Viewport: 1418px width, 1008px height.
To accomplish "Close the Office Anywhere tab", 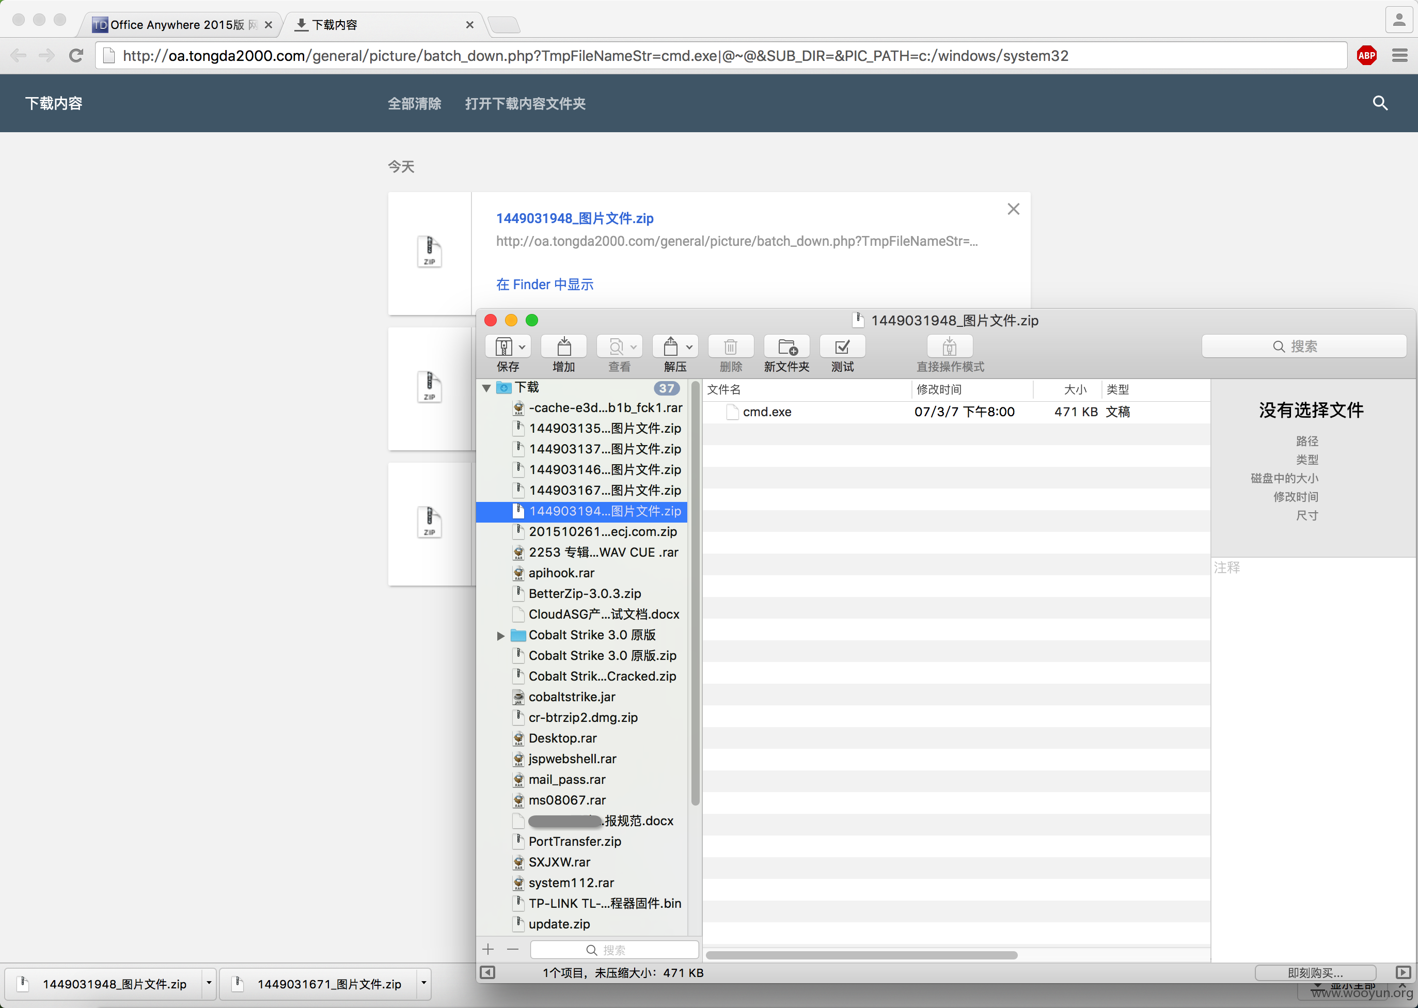I will pyautogui.click(x=268, y=25).
